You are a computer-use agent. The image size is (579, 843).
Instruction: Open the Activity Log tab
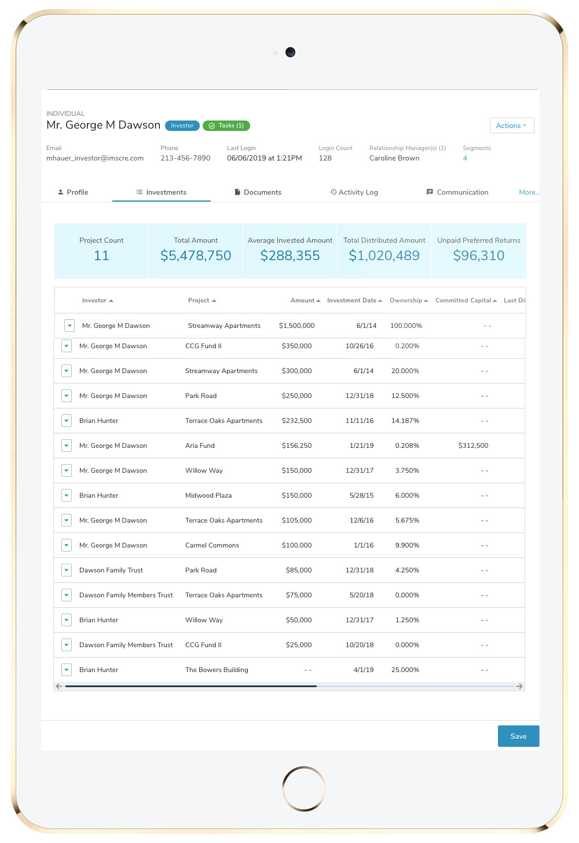coord(354,192)
